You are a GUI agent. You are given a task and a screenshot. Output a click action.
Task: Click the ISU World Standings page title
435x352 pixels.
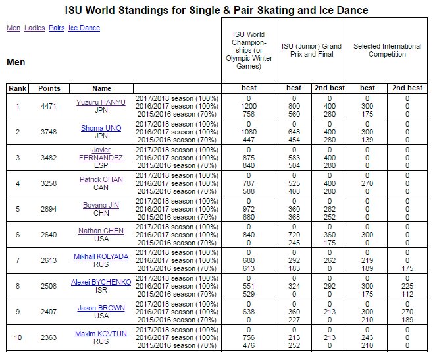pos(217,11)
